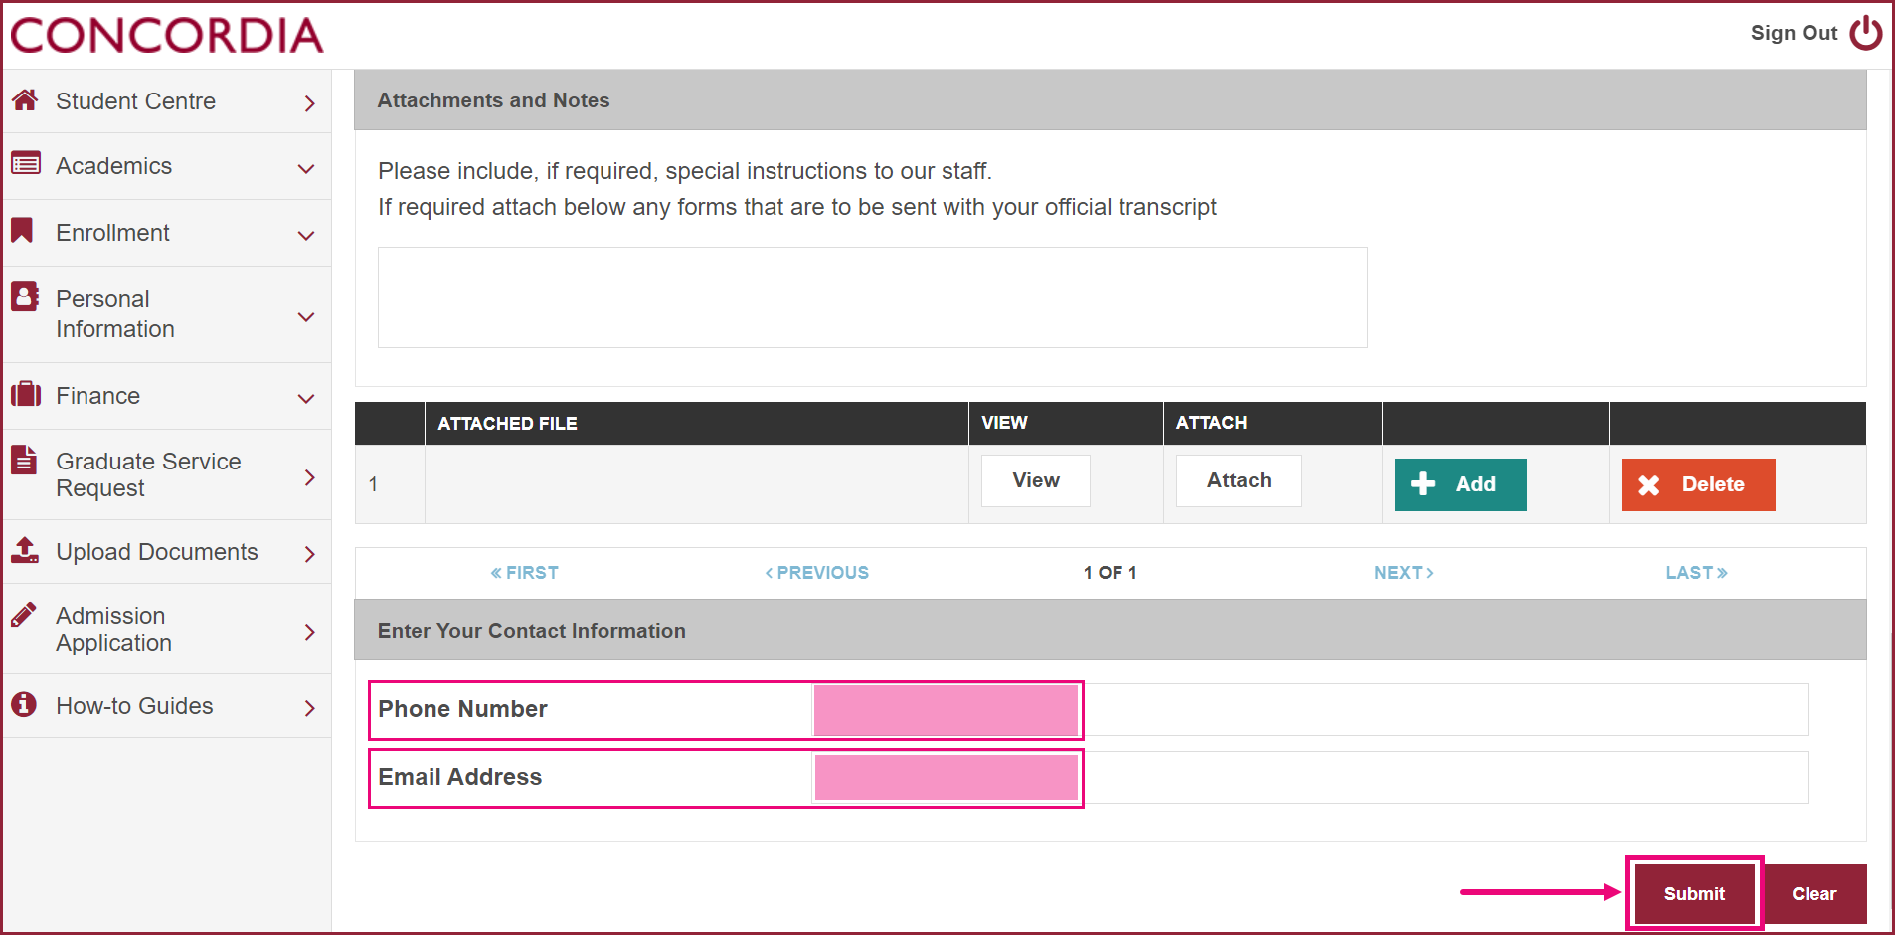Open How-to Guides menu item
The height and width of the screenshot is (935, 1895).
click(x=167, y=706)
